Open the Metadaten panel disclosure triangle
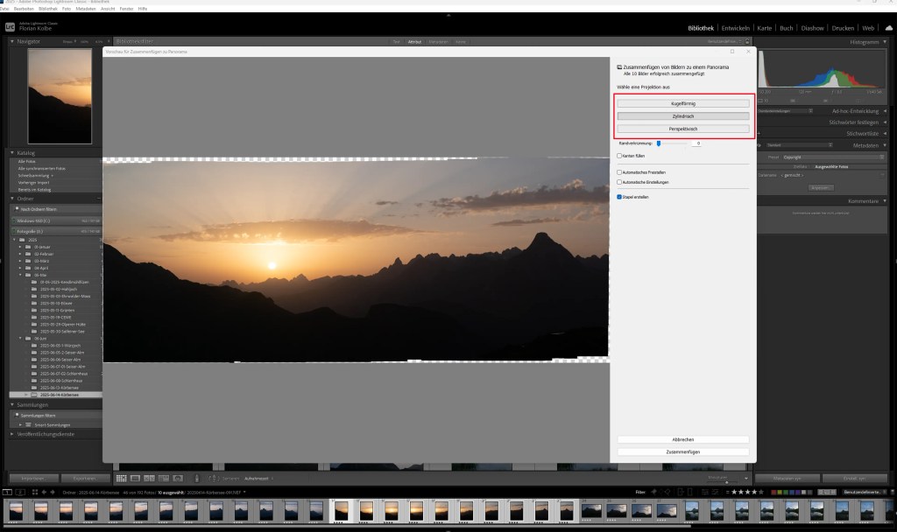Screen dimensions: 897x532 click(x=886, y=144)
